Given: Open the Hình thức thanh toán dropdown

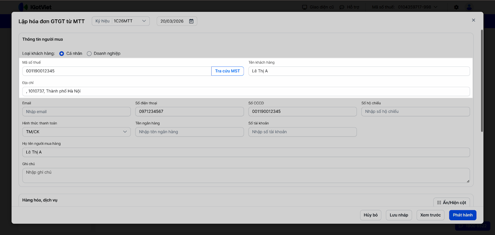Looking at the screenshot, I should tap(76, 132).
